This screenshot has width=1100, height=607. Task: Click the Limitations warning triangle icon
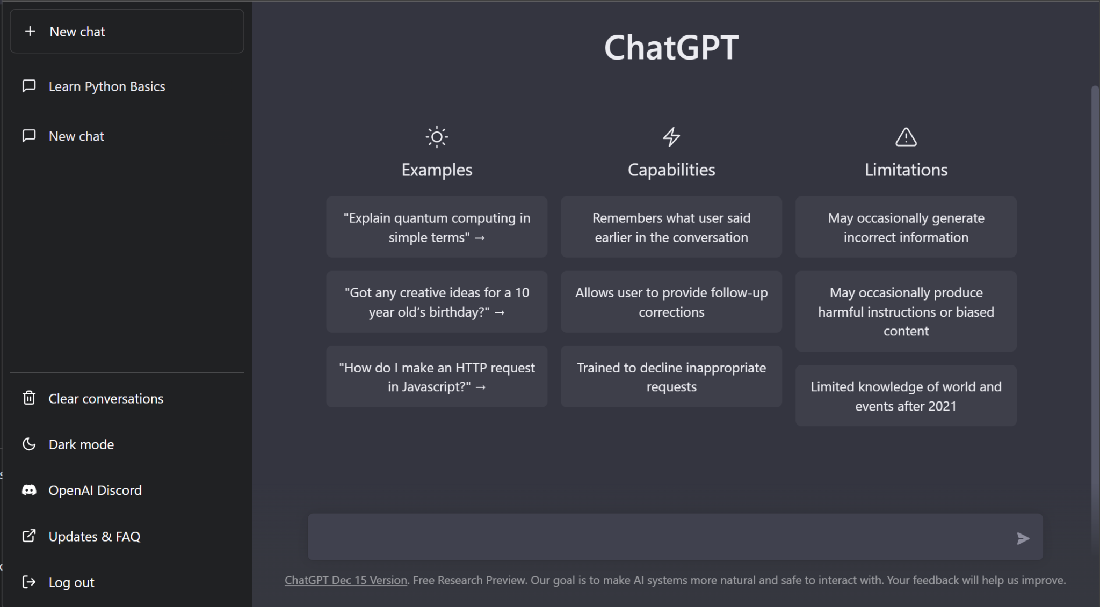906,136
